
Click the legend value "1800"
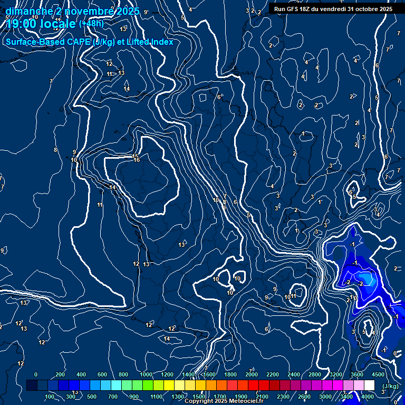[230, 374]
